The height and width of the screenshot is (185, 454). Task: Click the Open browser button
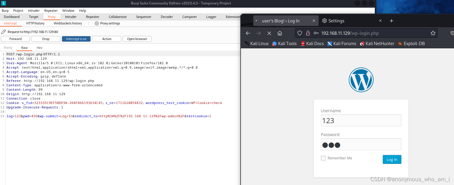click(x=137, y=39)
